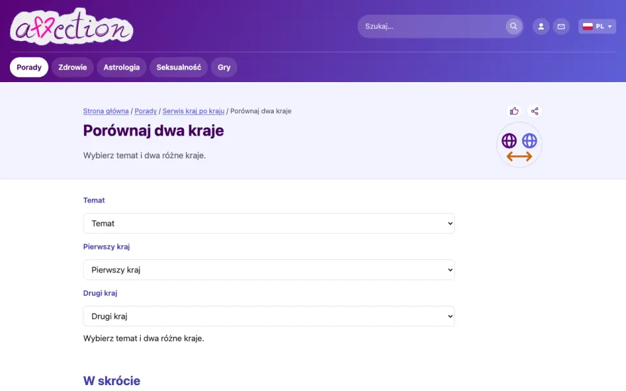Select the Porady tab
The height and width of the screenshot is (391, 626).
29,67
